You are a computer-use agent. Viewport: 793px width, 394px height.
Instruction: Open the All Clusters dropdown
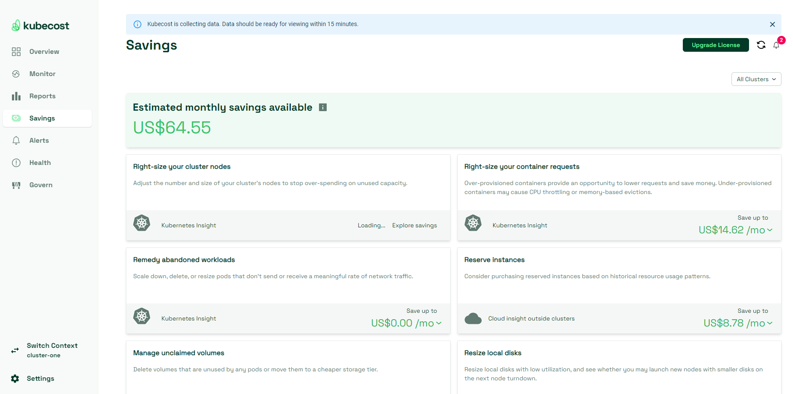[756, 79]
